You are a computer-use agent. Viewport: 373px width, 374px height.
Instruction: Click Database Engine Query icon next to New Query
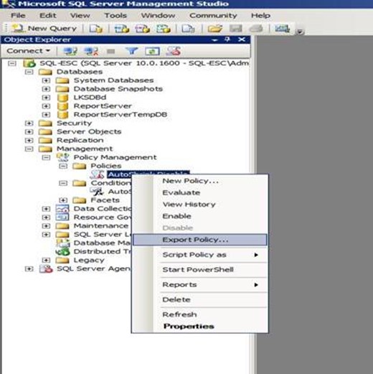pyautogui.click(x=96, y=29)
